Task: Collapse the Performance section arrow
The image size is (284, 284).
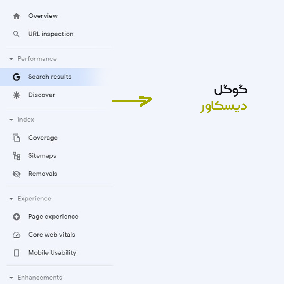Action: click(11, 59)
